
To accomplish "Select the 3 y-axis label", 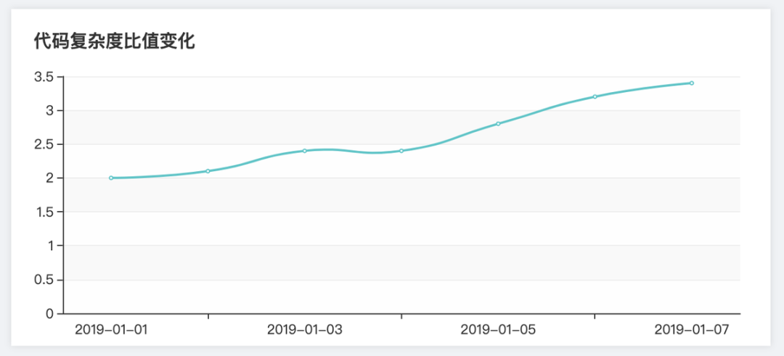I will click(50, 111).
